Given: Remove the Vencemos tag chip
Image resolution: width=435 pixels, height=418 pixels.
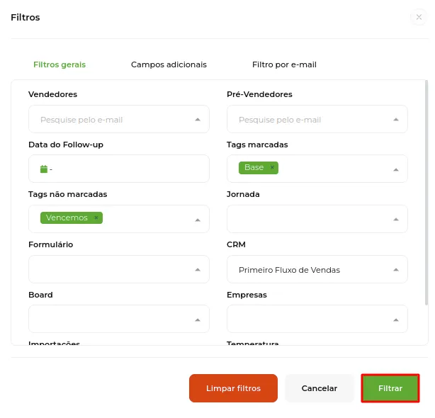Looking at the screenshot, I should 96,218.
